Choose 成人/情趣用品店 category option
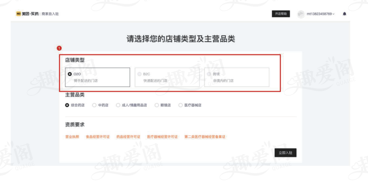This screenshot has width=368, height=183. [x=118, y=105]
